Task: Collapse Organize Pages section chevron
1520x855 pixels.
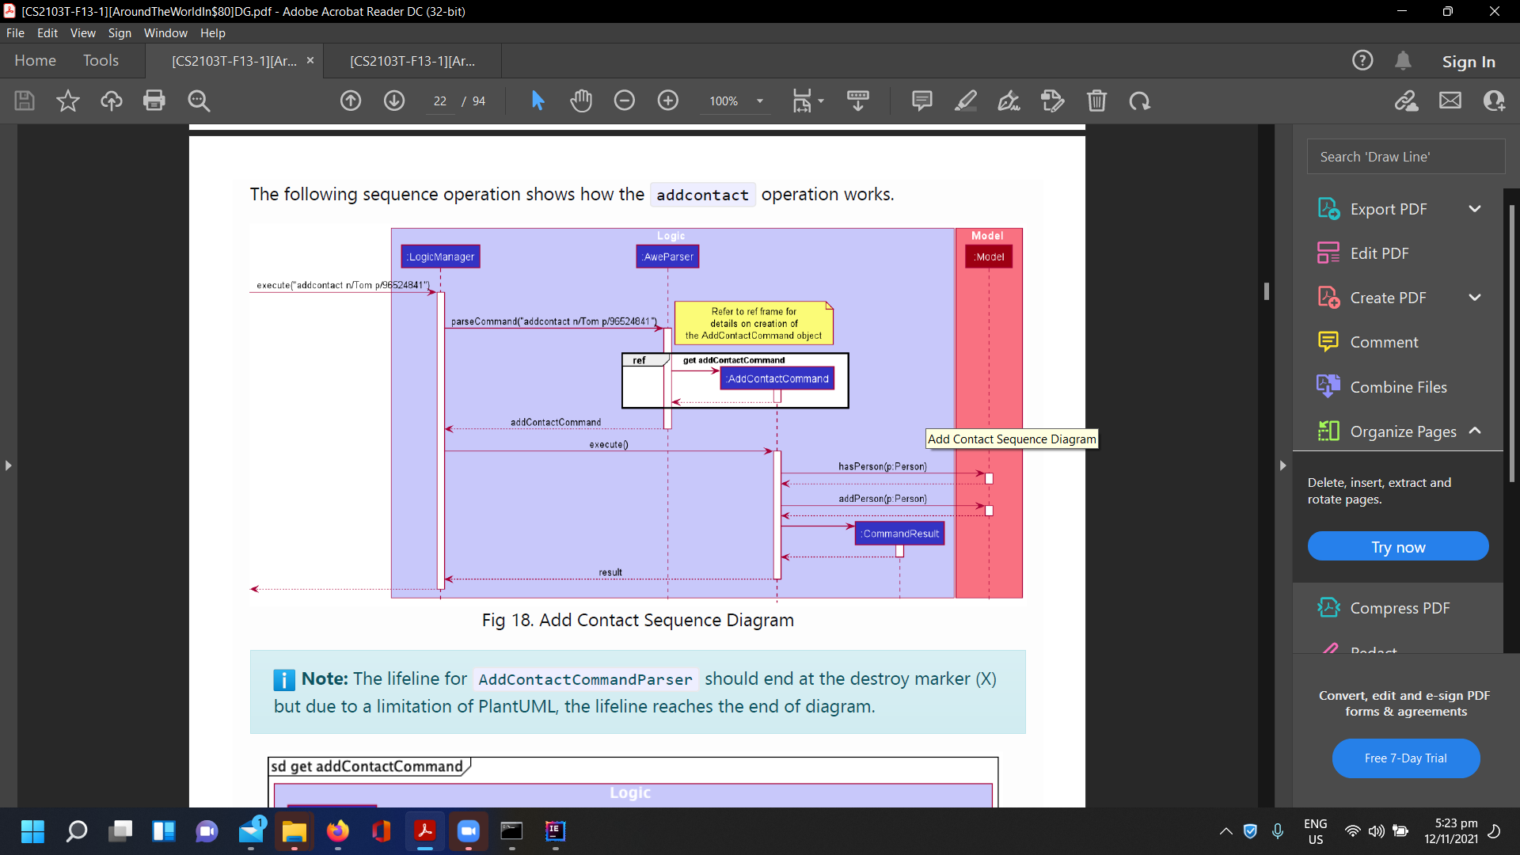Action: (1475, 431)
